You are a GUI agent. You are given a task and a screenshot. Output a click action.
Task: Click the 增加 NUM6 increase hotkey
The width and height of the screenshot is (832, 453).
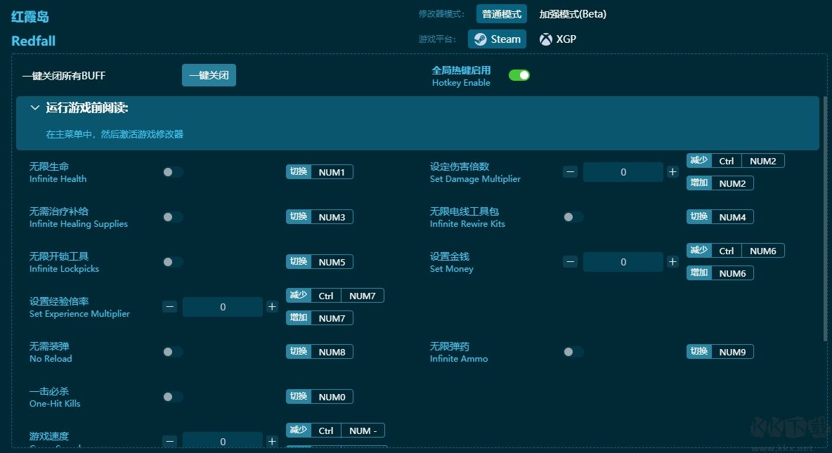720,273
